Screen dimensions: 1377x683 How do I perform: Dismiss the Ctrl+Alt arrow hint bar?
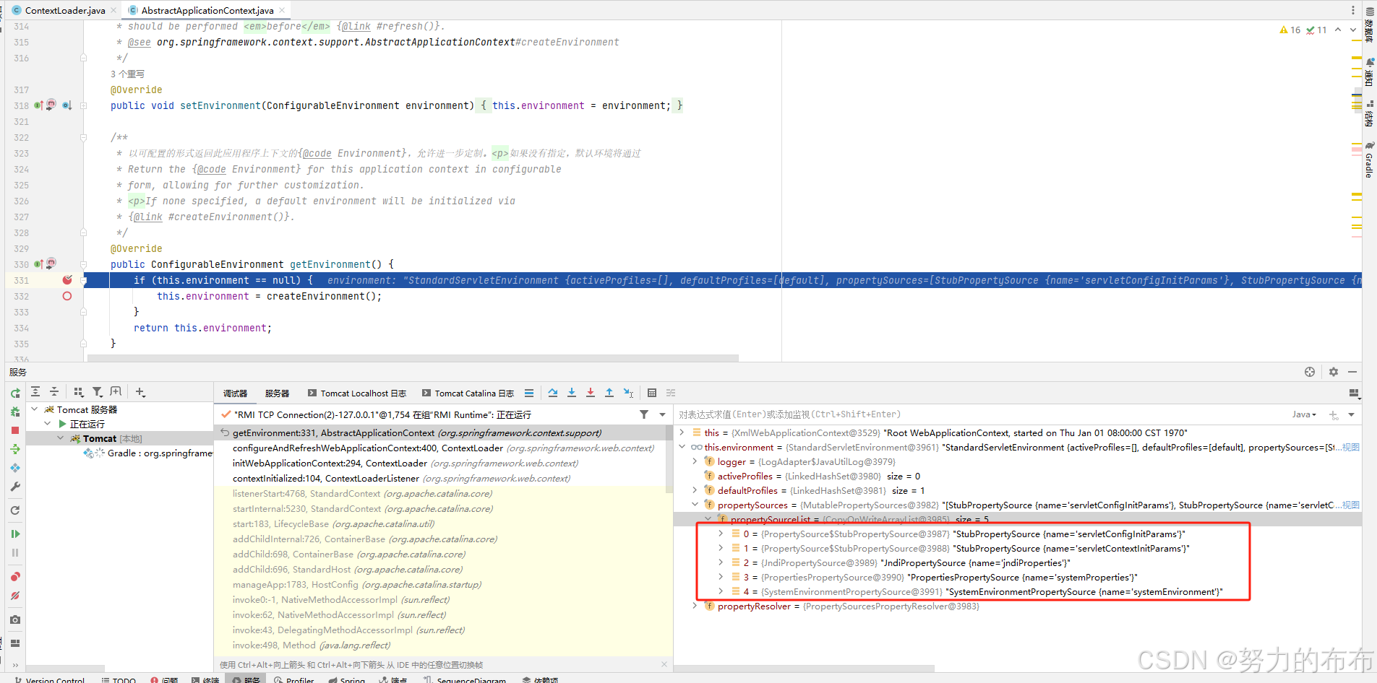click(x=664, y=664)
